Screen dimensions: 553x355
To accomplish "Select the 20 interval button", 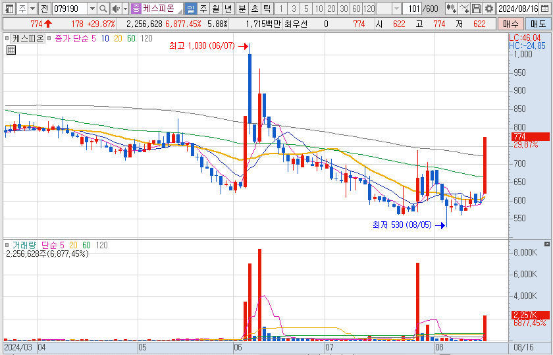I will pyautogui.click(x=331, y=9).
